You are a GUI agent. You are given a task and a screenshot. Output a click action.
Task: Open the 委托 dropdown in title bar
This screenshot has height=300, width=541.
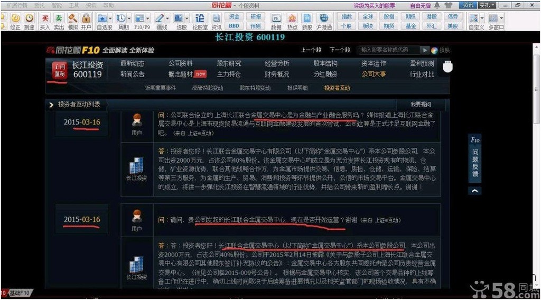point(487,5)
